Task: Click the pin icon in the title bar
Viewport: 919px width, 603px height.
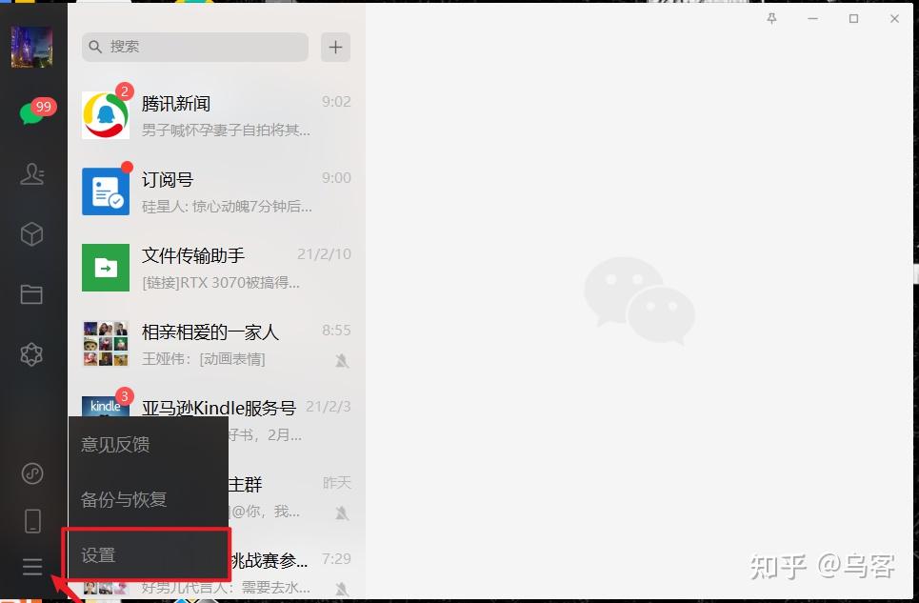Action: (771, 18)
